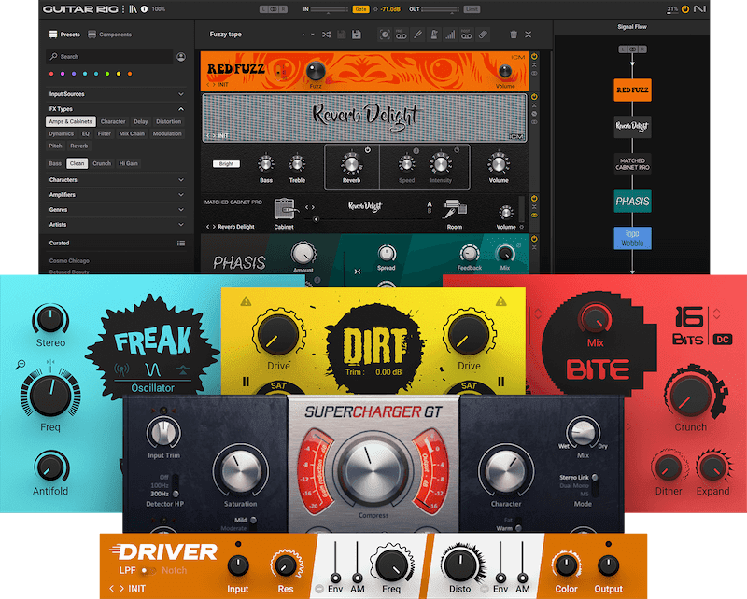This screenshot has width=747, height=599.
Task: Select the Modulation filter tag
Action: click(x=167, y=133)
